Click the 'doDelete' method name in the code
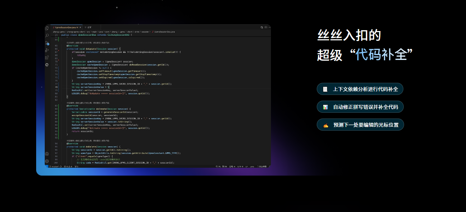Image resolution: width=466 pixels, height=212 pixels. (91, 147)
